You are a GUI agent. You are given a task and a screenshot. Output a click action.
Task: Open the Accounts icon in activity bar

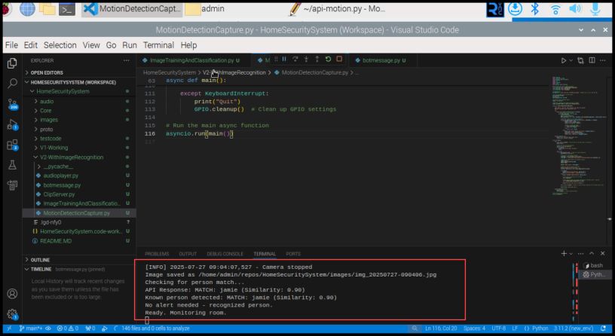coord(12,294)
